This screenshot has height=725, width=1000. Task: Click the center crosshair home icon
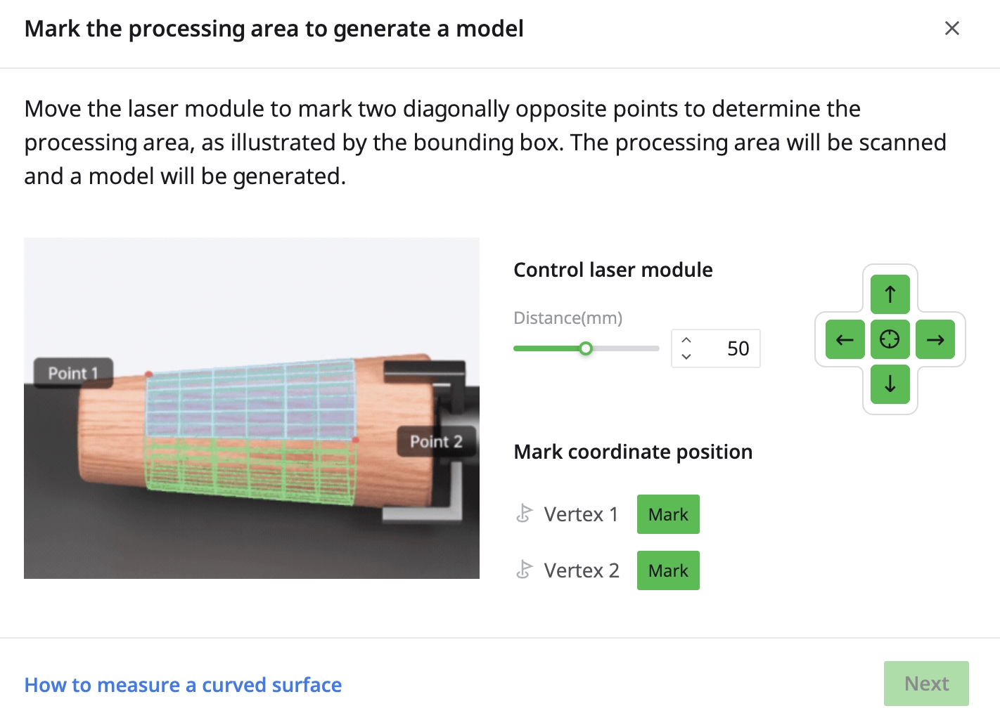coord(890,339)
